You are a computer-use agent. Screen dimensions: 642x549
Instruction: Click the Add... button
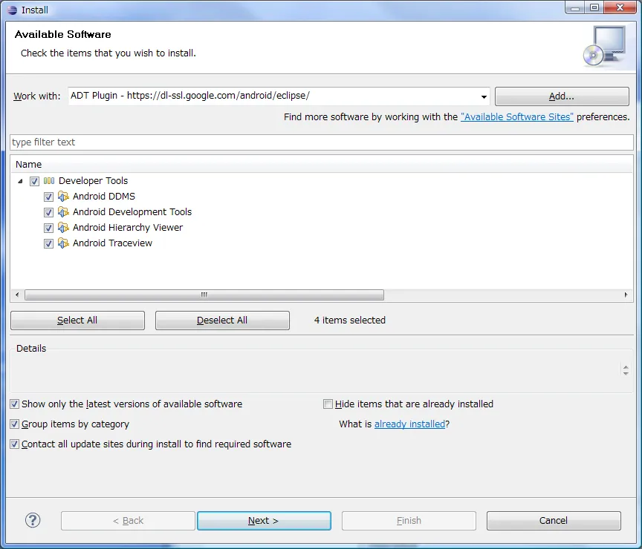click(x=562, y=96)
